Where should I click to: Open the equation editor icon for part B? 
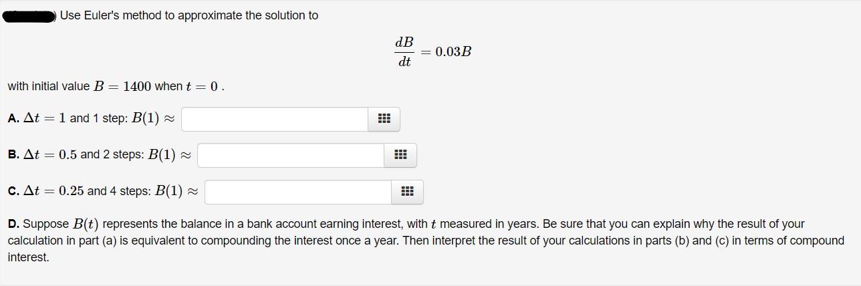400,155
